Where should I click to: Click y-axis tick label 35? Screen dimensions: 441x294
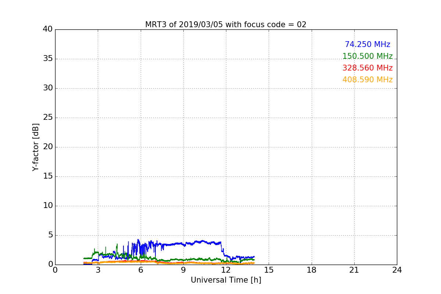(48, 59)
